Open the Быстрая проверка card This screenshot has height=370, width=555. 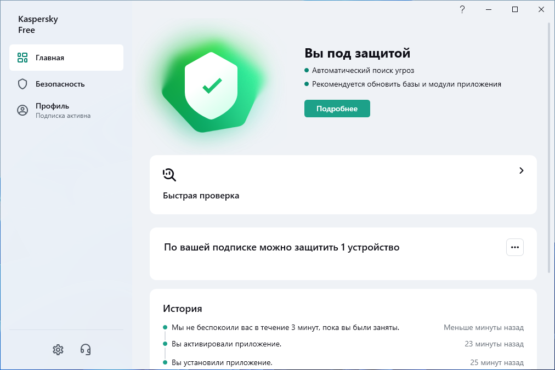343,185
